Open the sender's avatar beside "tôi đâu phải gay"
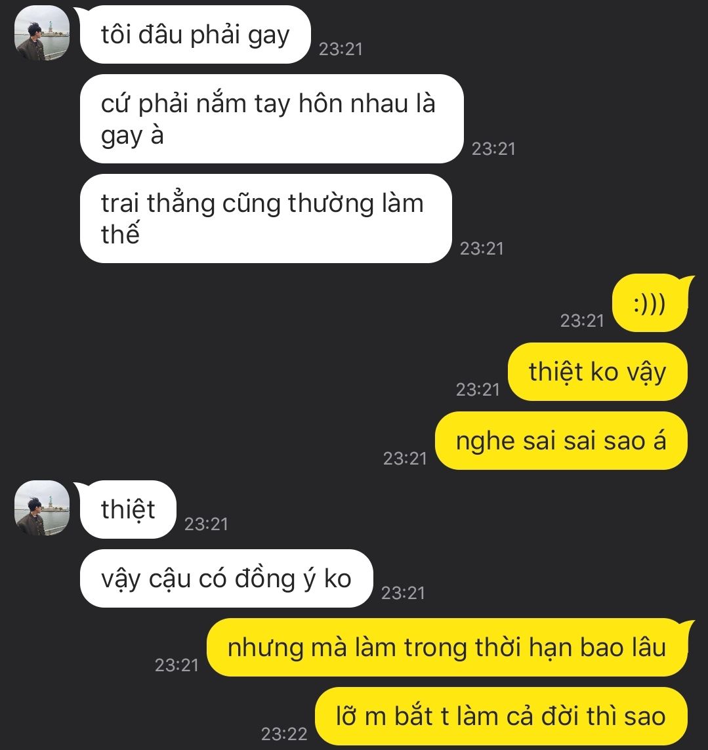Viewport: 708px width, 750px height. [x=42, y=33]
